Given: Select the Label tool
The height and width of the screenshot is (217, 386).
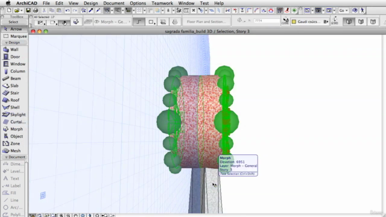Looking at the screenshot, I should 13,186.
